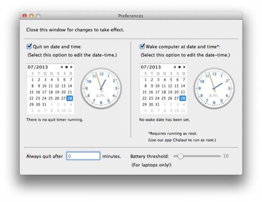The width and height of the screenshot is (262, 202).
Task: Go to next month in wake calendar
Action: pyautogui.click(x=184, y=67)
